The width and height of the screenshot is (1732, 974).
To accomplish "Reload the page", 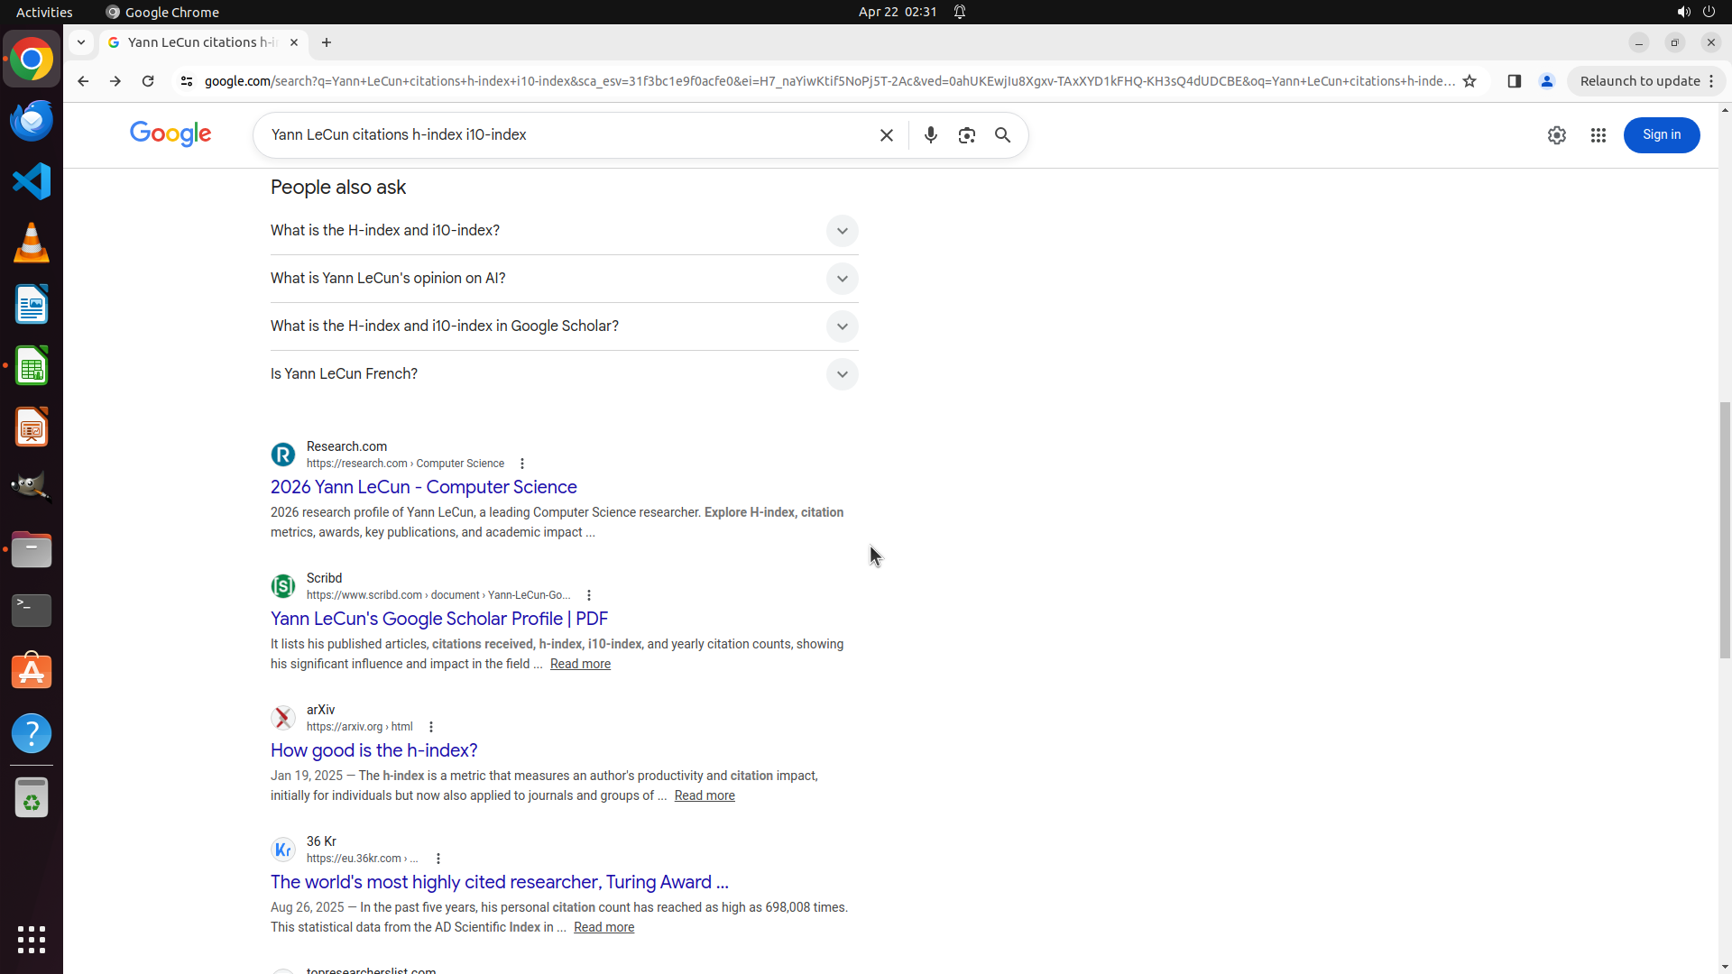I will click(x=148, y=81).
